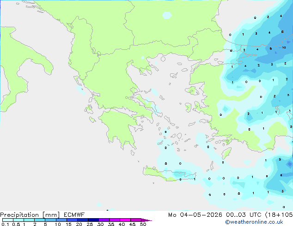Screen dimensions: 293x226
Task: Click the '50' legend scale label
Action: tap(143, 224)
